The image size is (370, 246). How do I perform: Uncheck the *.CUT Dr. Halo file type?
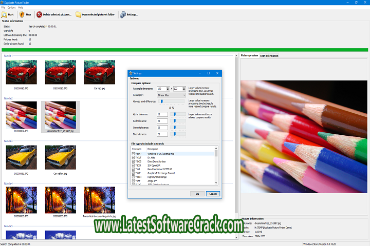click(x=133, y=157)
